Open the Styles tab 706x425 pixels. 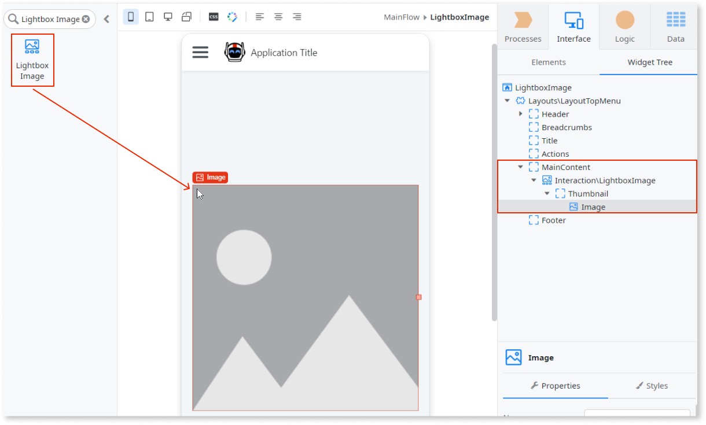click(657, 386)
